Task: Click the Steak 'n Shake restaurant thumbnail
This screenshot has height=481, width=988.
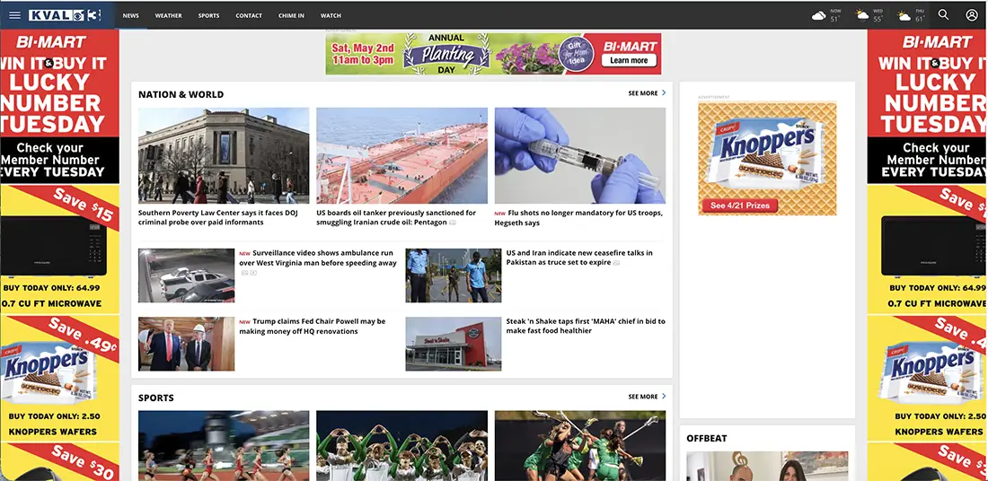Action: [x=454, y=344]
